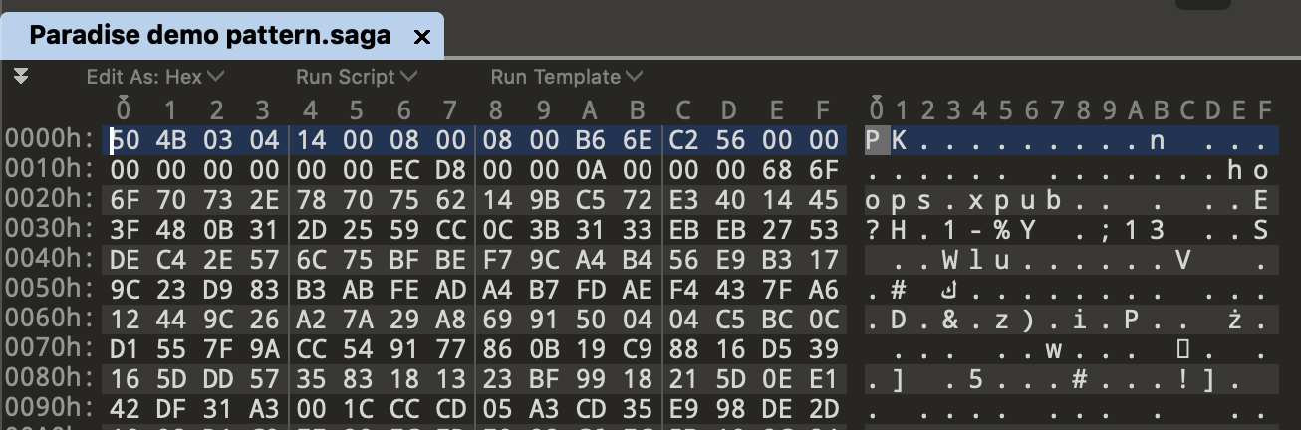Select the letter K in the text column

[899, 141]
